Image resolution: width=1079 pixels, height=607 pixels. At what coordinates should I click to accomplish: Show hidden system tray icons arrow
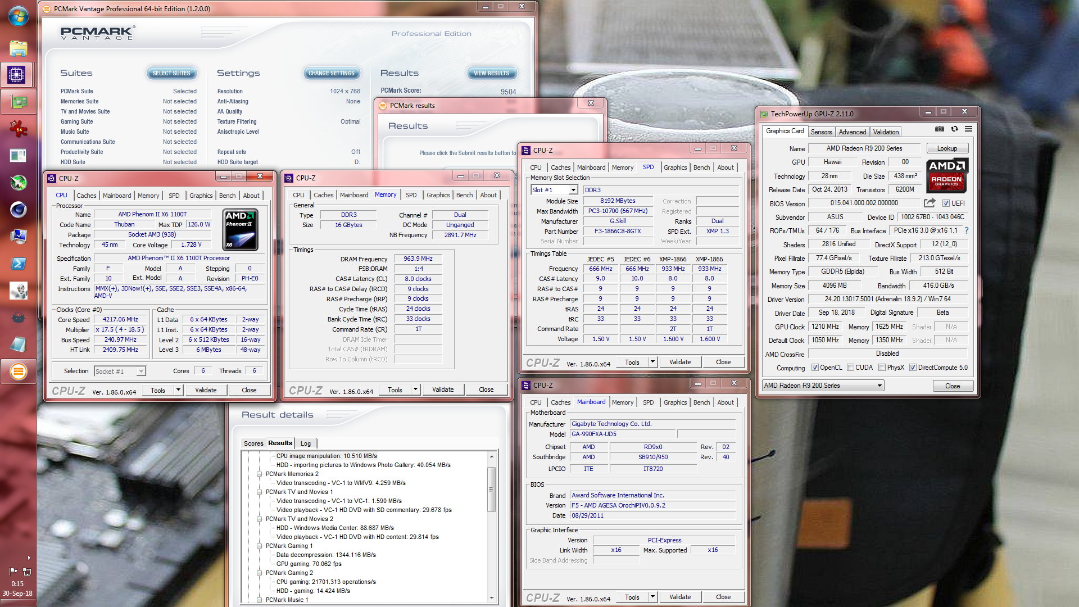[29, 558]
